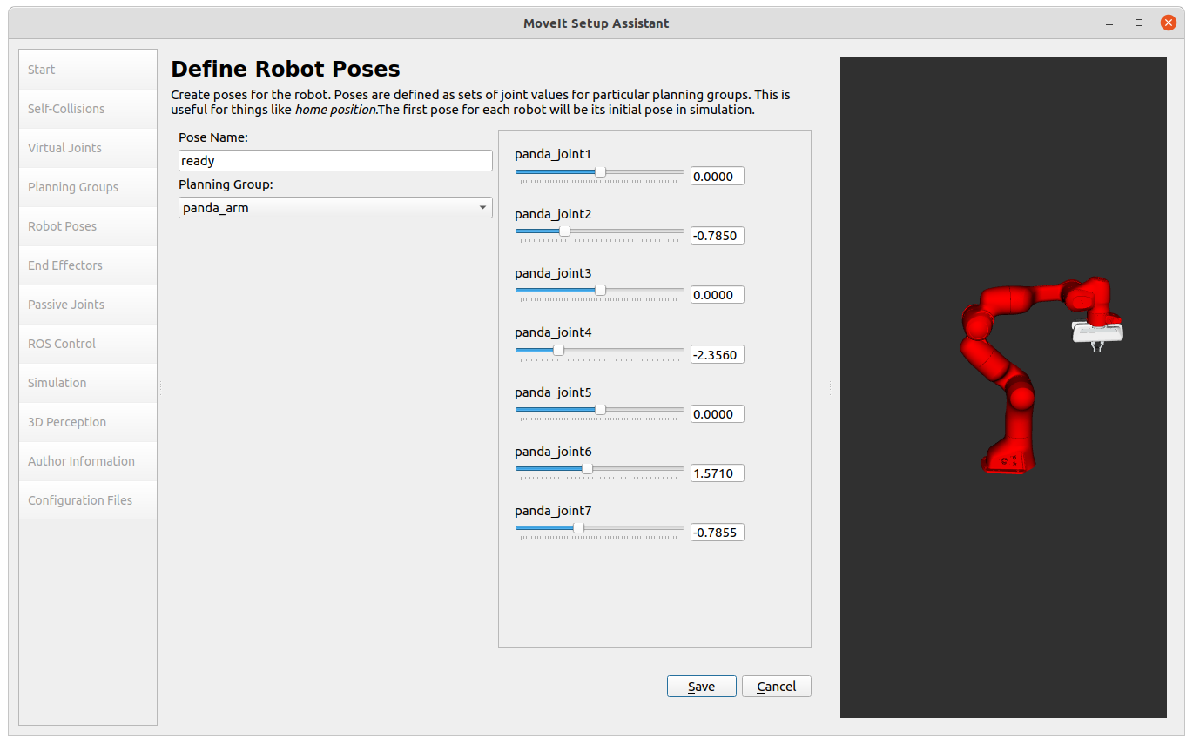Click panda_joint3 value field

pyautogui.click(x=718, y=295)
